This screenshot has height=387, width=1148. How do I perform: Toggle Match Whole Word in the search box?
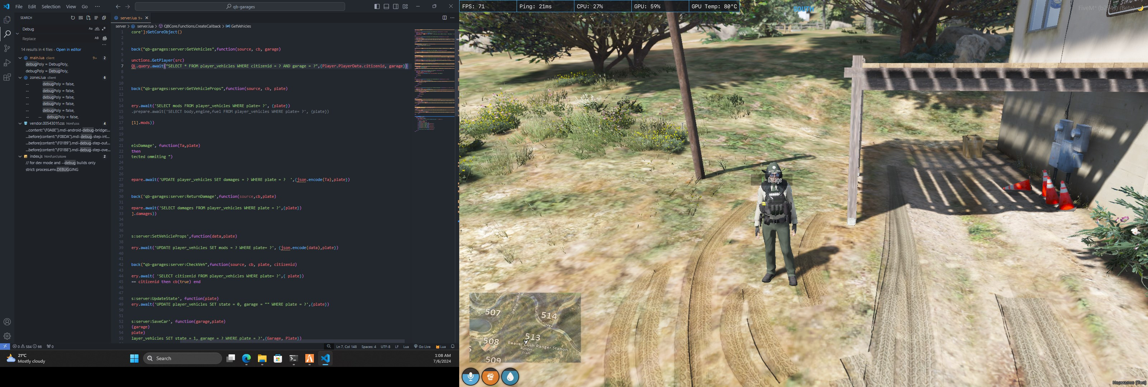point(97,29)
